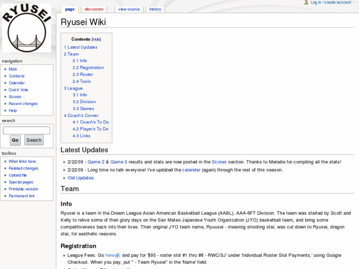Open the 'Old Updates' link
This screenshot has width=359, height=269.
(80, 178)
